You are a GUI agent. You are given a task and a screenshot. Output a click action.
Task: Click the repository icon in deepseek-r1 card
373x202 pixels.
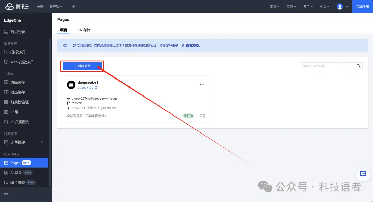click(x=68, y=98)
